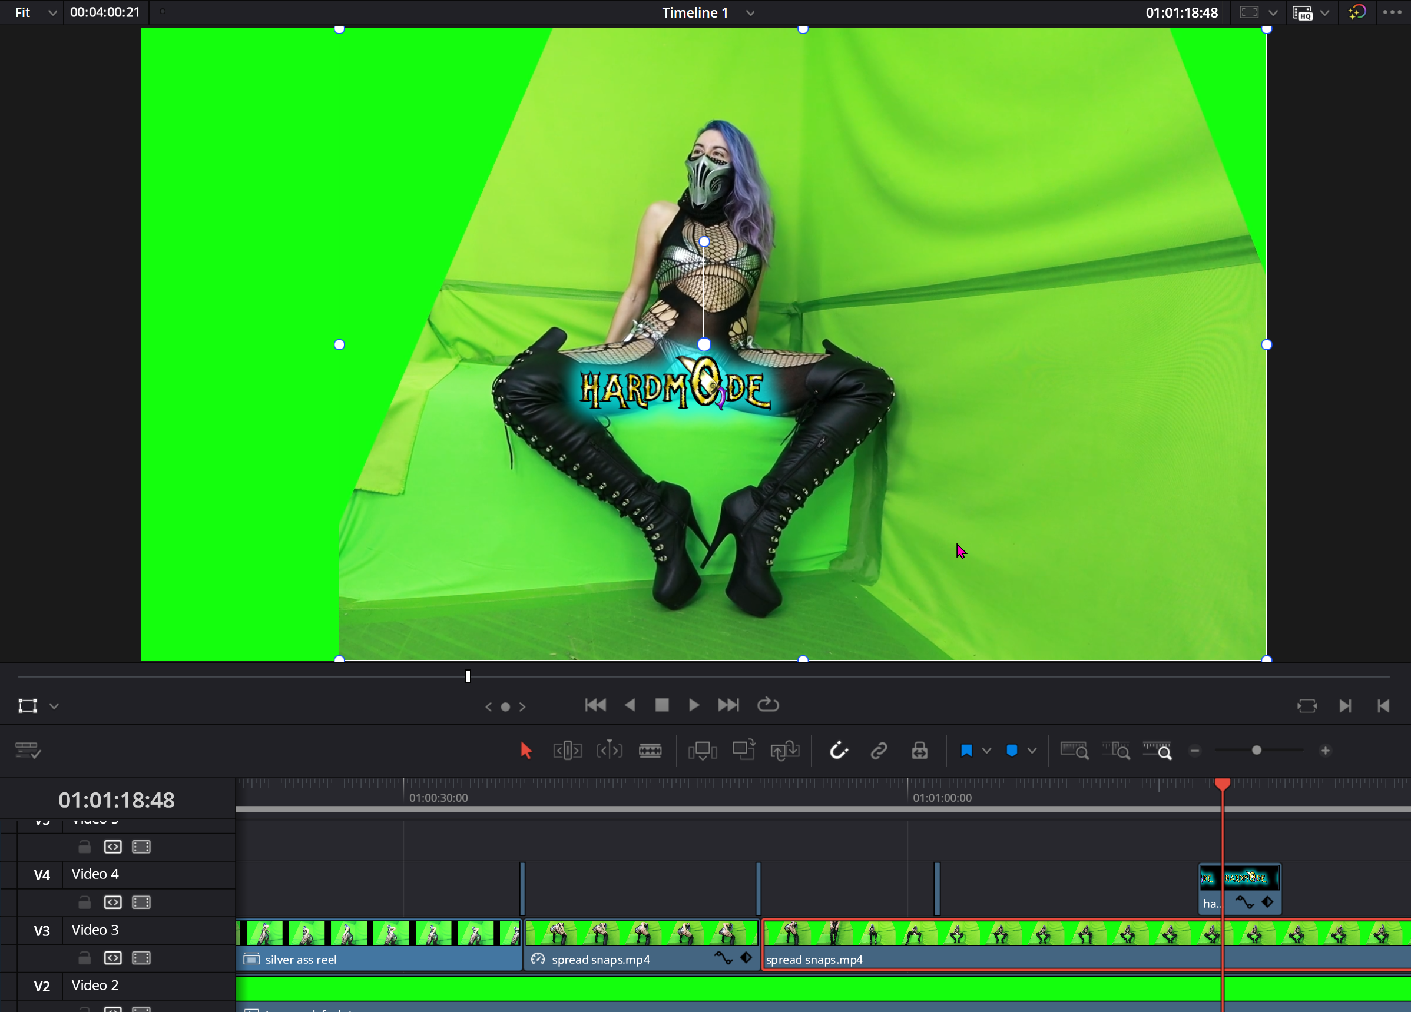The image size is (1411, 1012).
Task: Toggle Bypass Color Grades and Fusion Effects
Action: click(1357, 12)
